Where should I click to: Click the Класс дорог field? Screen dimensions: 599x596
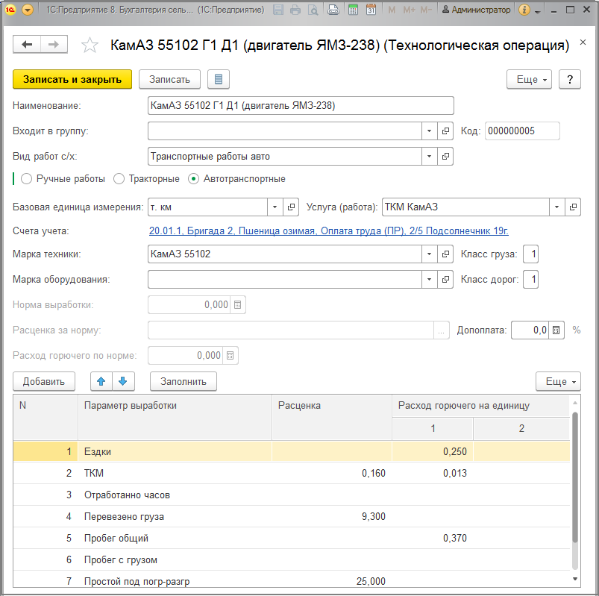tap(530, 279)
